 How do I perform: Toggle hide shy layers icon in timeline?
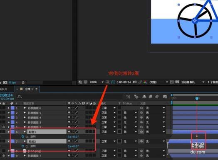pos(144,97)
